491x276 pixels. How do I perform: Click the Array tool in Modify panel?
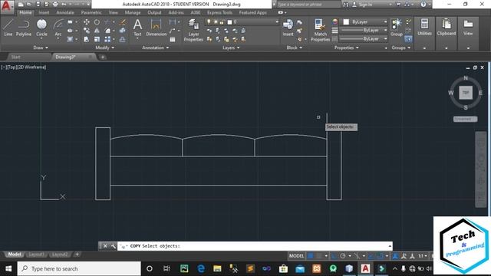coord(107,39)
